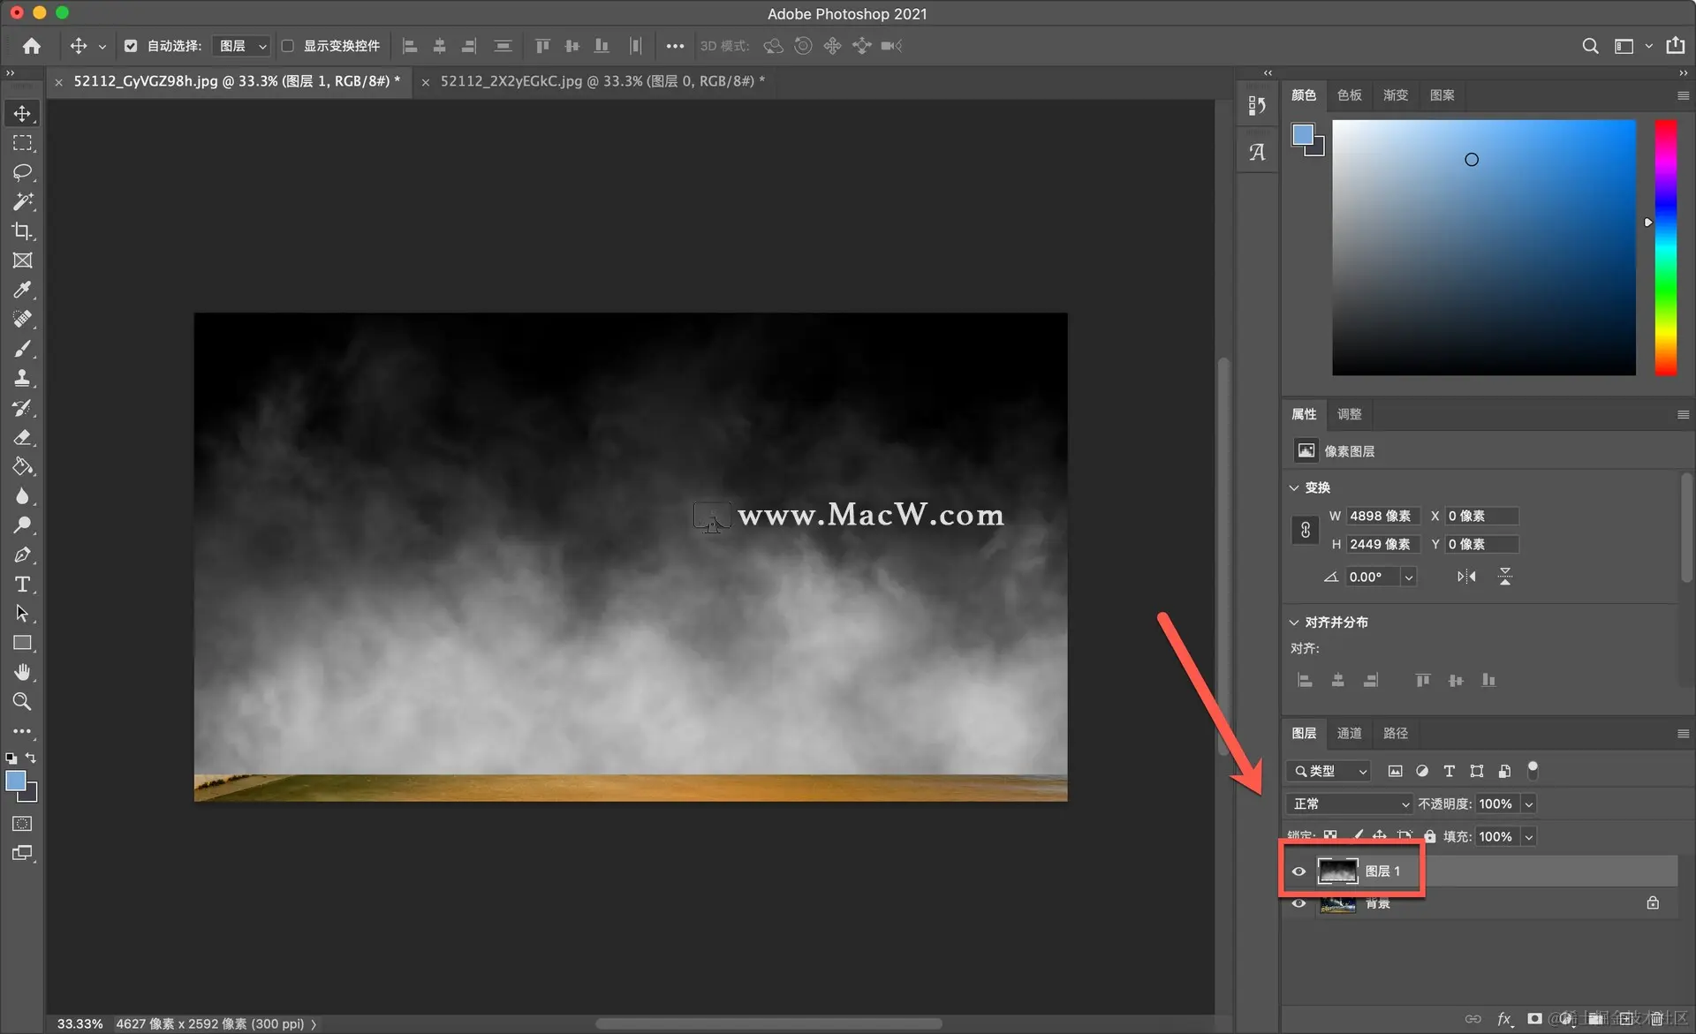Select the Hand tool

click(22, 673)
